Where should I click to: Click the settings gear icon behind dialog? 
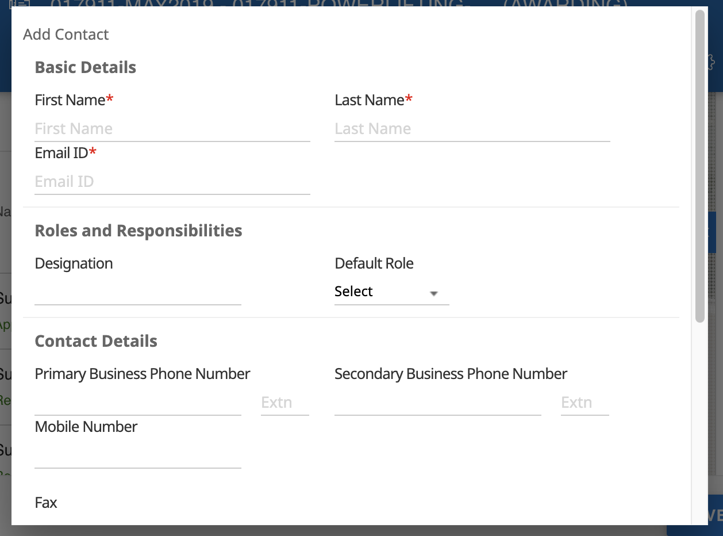pyautogui.click(x=712, y=62)
